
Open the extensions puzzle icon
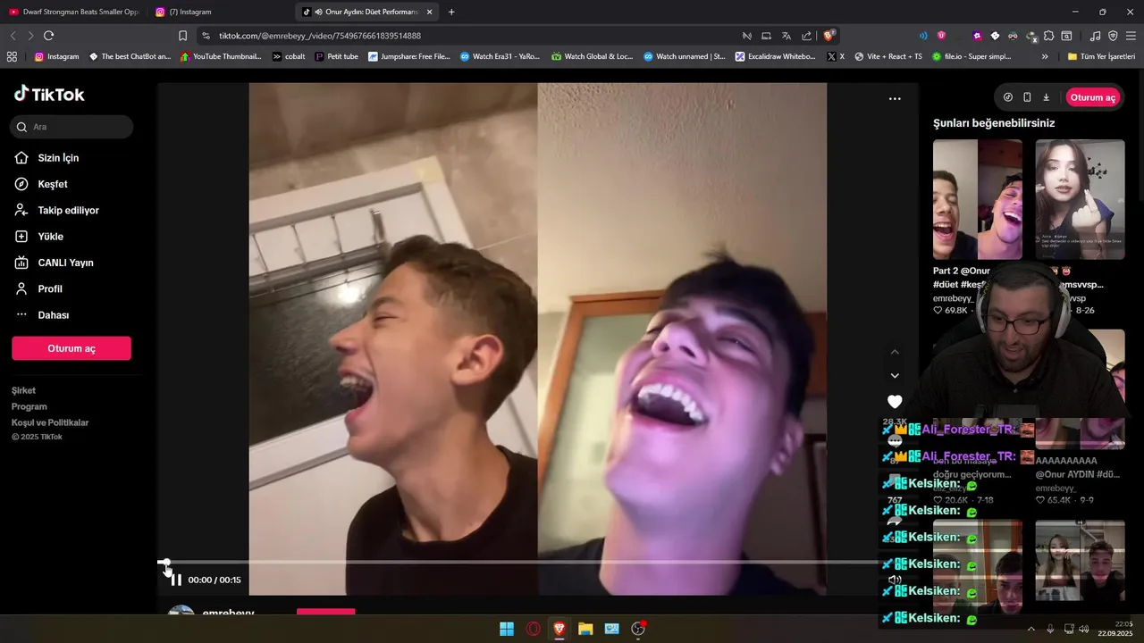click(1048, 36)
